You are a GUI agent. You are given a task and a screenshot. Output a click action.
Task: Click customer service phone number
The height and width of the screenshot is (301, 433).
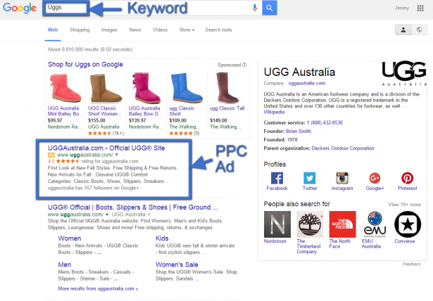coord(325,122)
